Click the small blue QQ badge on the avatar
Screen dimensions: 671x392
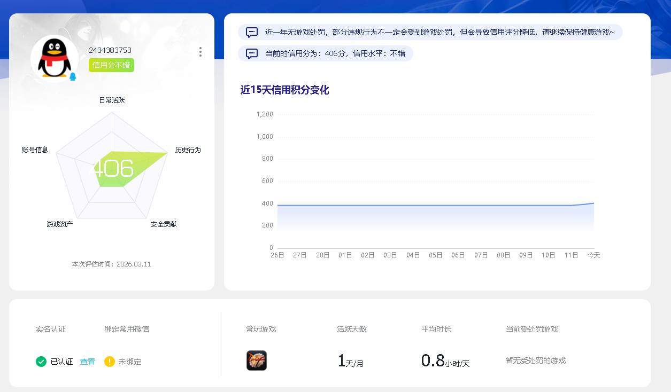73,76
